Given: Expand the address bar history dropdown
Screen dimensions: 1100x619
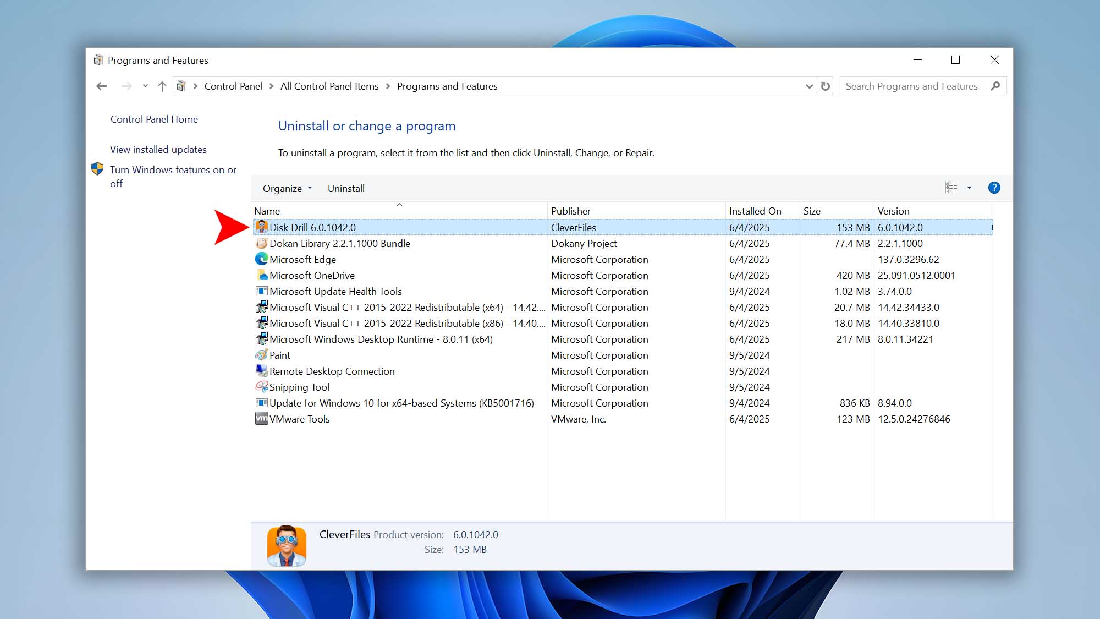Looking at the screenshot, I should [x=809, y=86].
